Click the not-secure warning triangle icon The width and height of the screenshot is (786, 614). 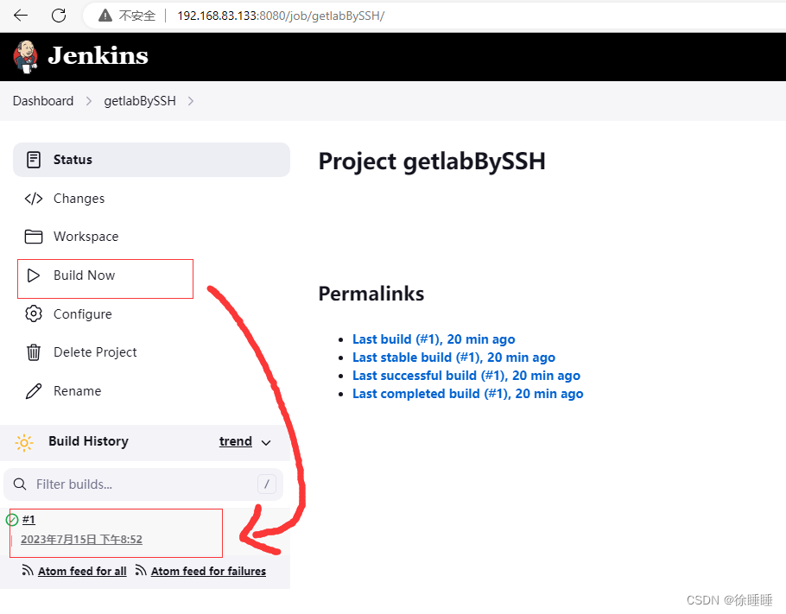pyautogui.click(x=105, y=16)
